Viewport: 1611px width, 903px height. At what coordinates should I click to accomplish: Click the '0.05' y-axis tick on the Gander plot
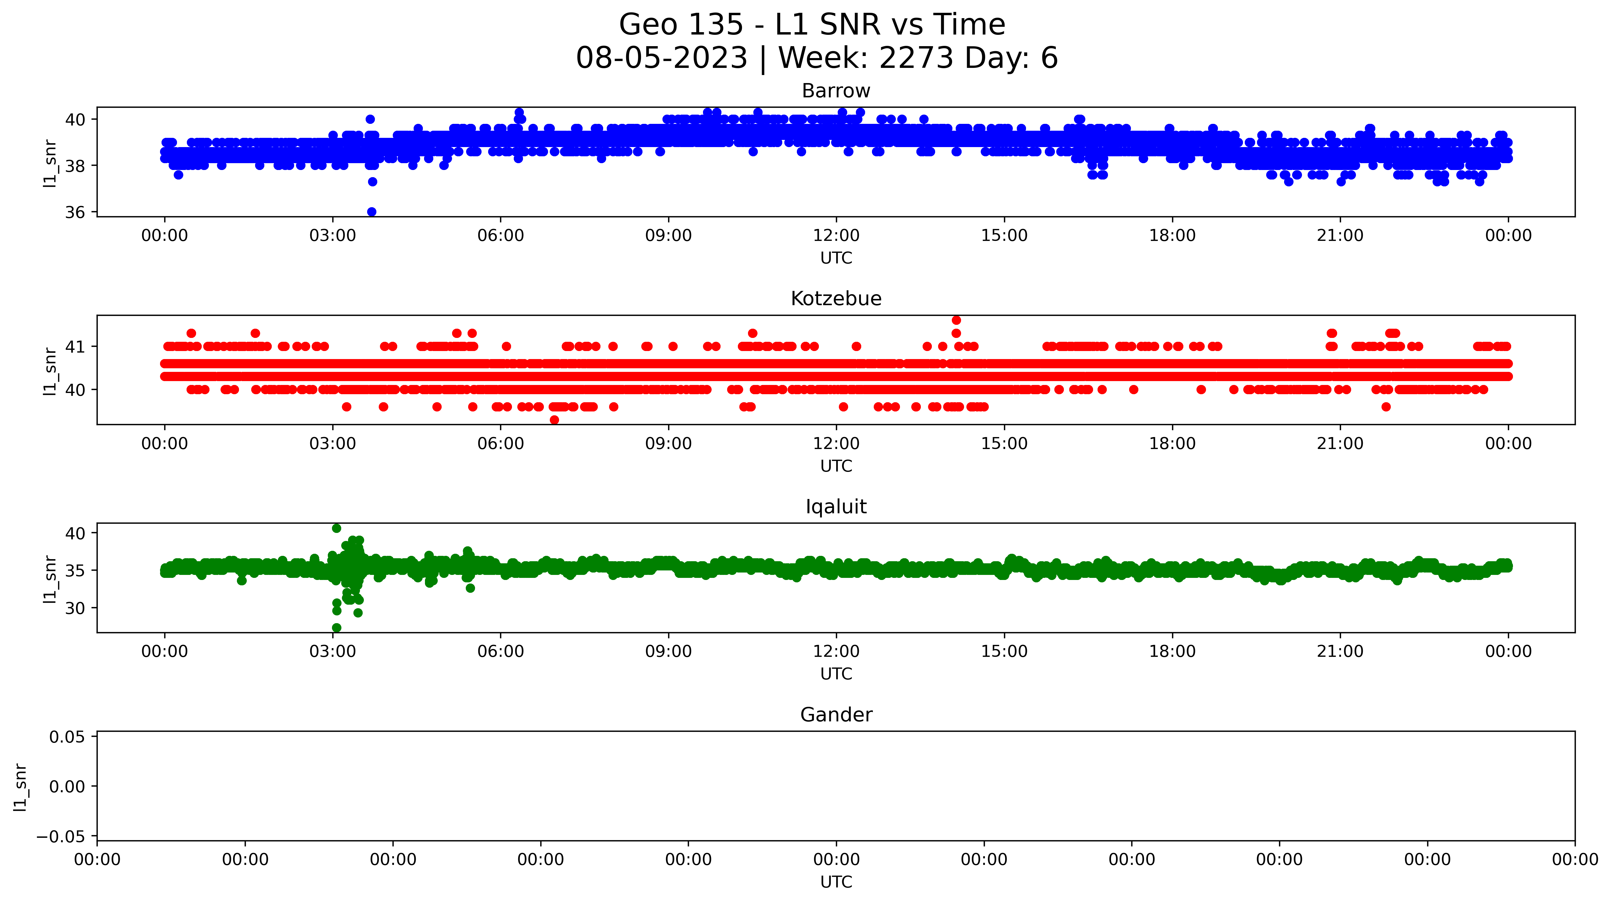click(x=68, y=737)
